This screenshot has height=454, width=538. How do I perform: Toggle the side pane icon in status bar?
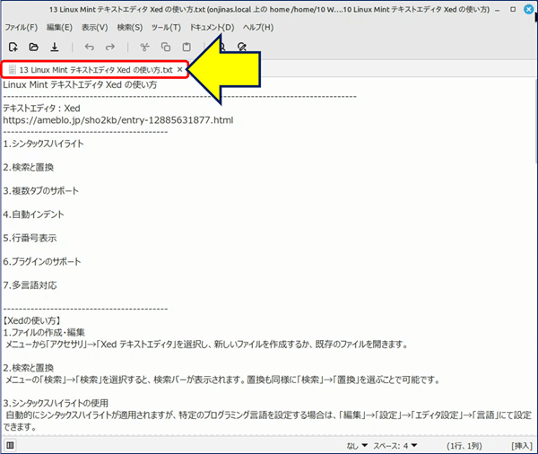[10, 445]
